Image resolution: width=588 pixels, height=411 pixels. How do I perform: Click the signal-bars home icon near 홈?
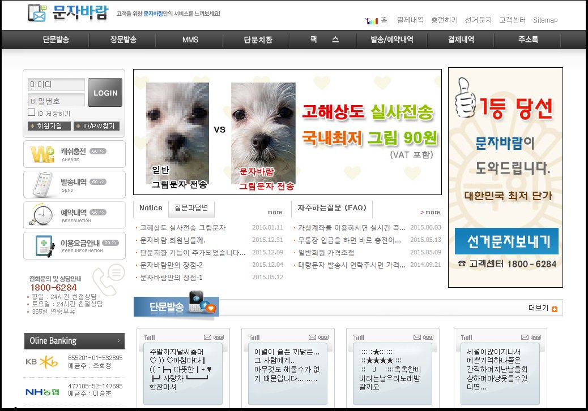(x=372, y=20)
